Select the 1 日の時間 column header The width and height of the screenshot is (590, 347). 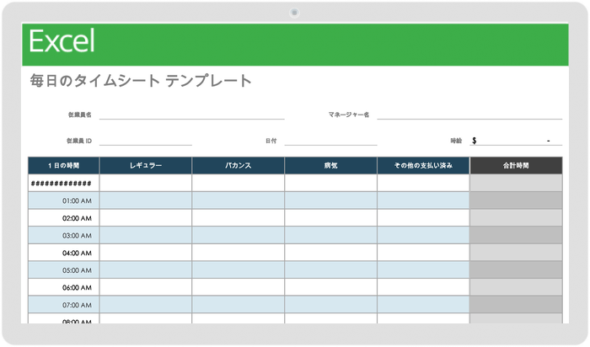click(x=63, y=165)
